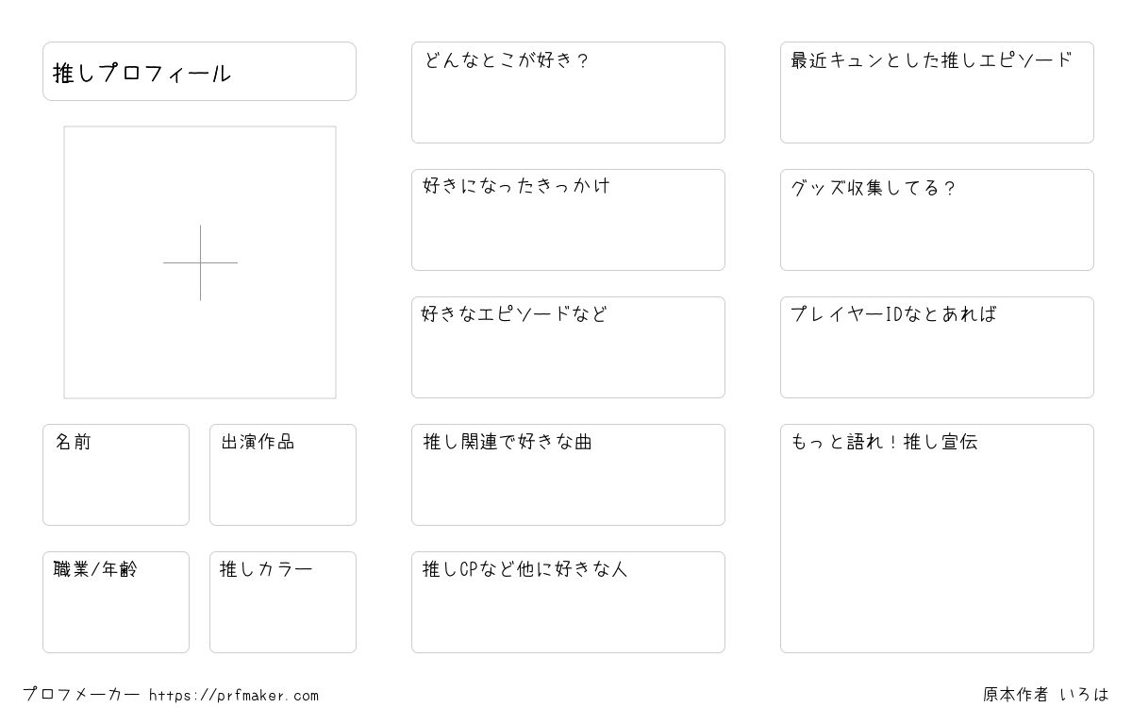The height and width of the screenshot is (708, 1132).
Task: Click the plus icon in the image placeholder
Action: (x=200, y=262)
